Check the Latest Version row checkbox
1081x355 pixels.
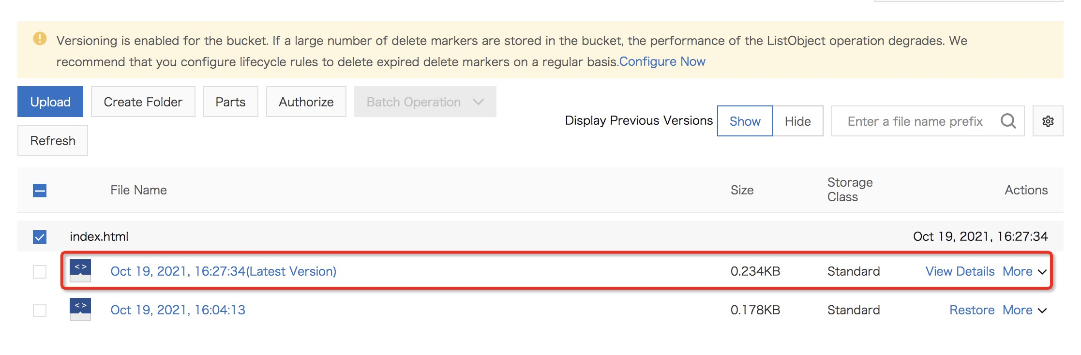pos(40,272)
